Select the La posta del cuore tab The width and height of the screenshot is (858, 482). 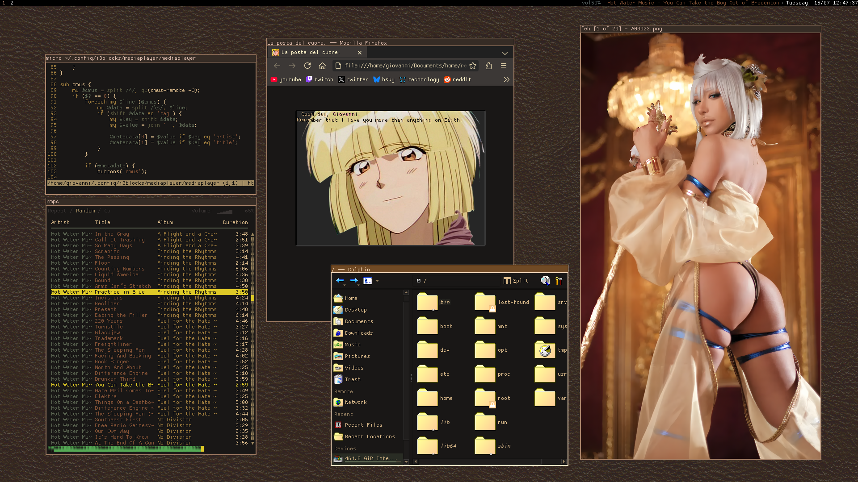318,53
